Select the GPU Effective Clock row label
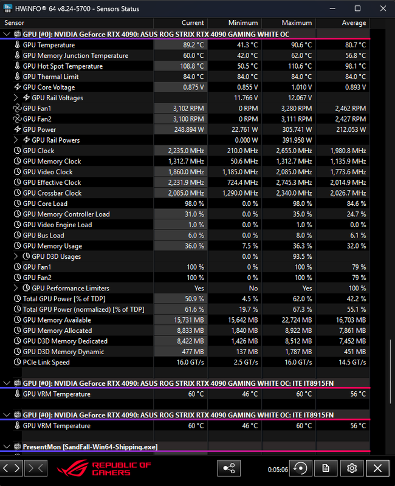This screenshot has height=486, width=395. pyautogui.click(x=52, y=182)
